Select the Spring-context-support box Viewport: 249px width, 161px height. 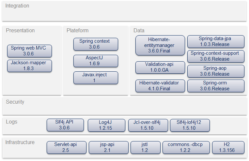click(216, 56)
